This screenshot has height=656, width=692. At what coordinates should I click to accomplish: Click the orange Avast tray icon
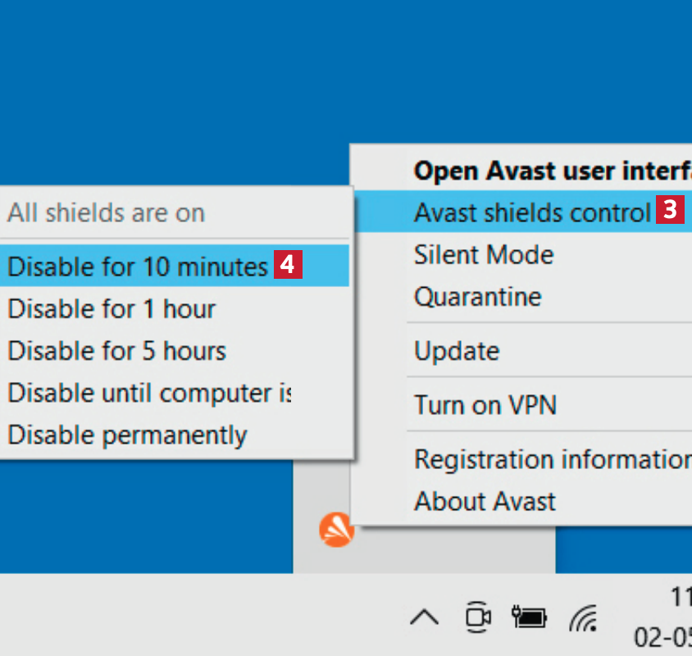336,531
